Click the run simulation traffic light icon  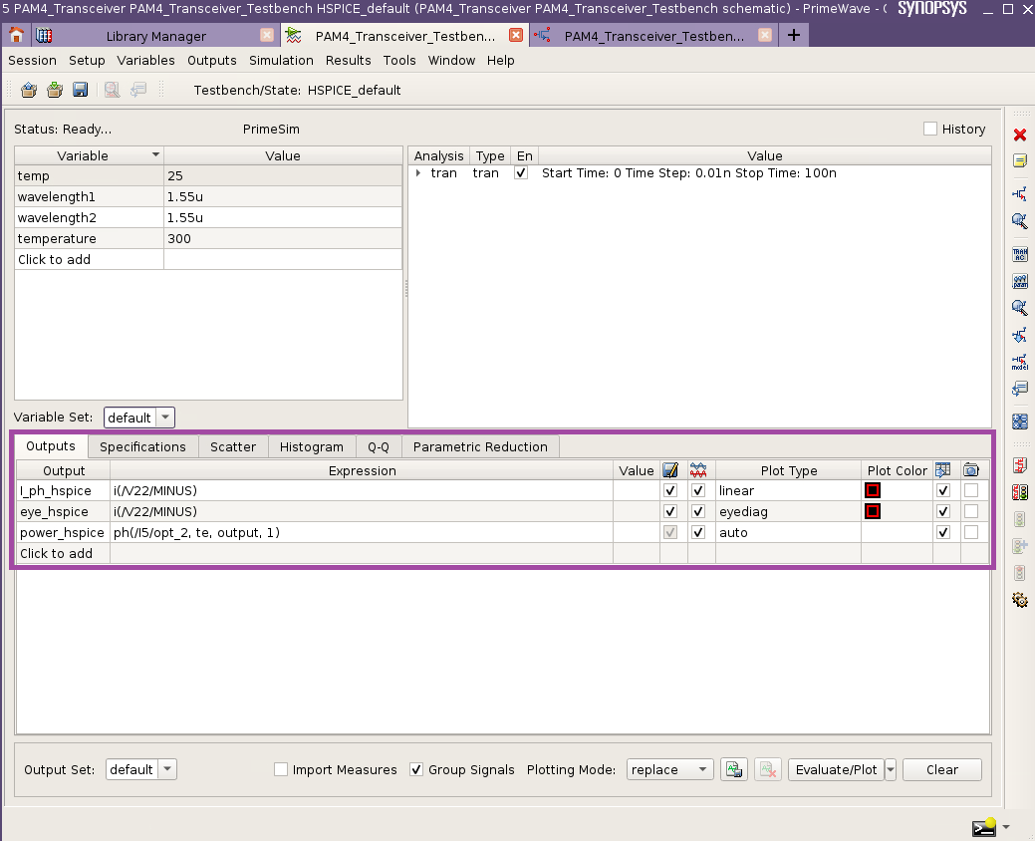(x=1020, y=492)
